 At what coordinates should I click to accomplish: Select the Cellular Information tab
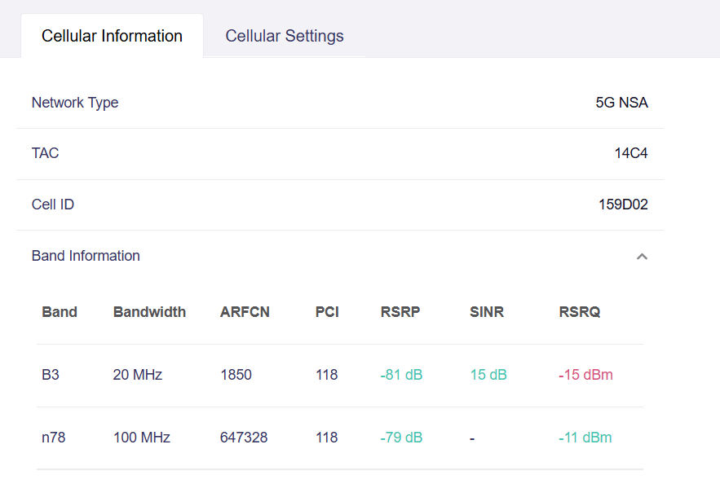(112, 36)
